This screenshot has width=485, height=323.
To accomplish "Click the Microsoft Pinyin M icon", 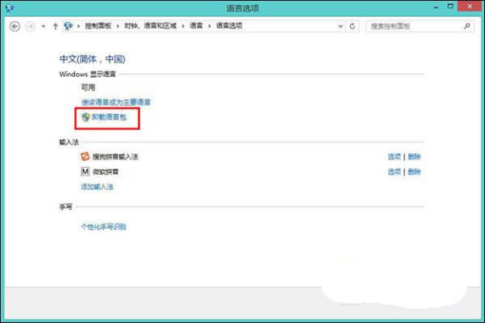I will pos(85,171).
